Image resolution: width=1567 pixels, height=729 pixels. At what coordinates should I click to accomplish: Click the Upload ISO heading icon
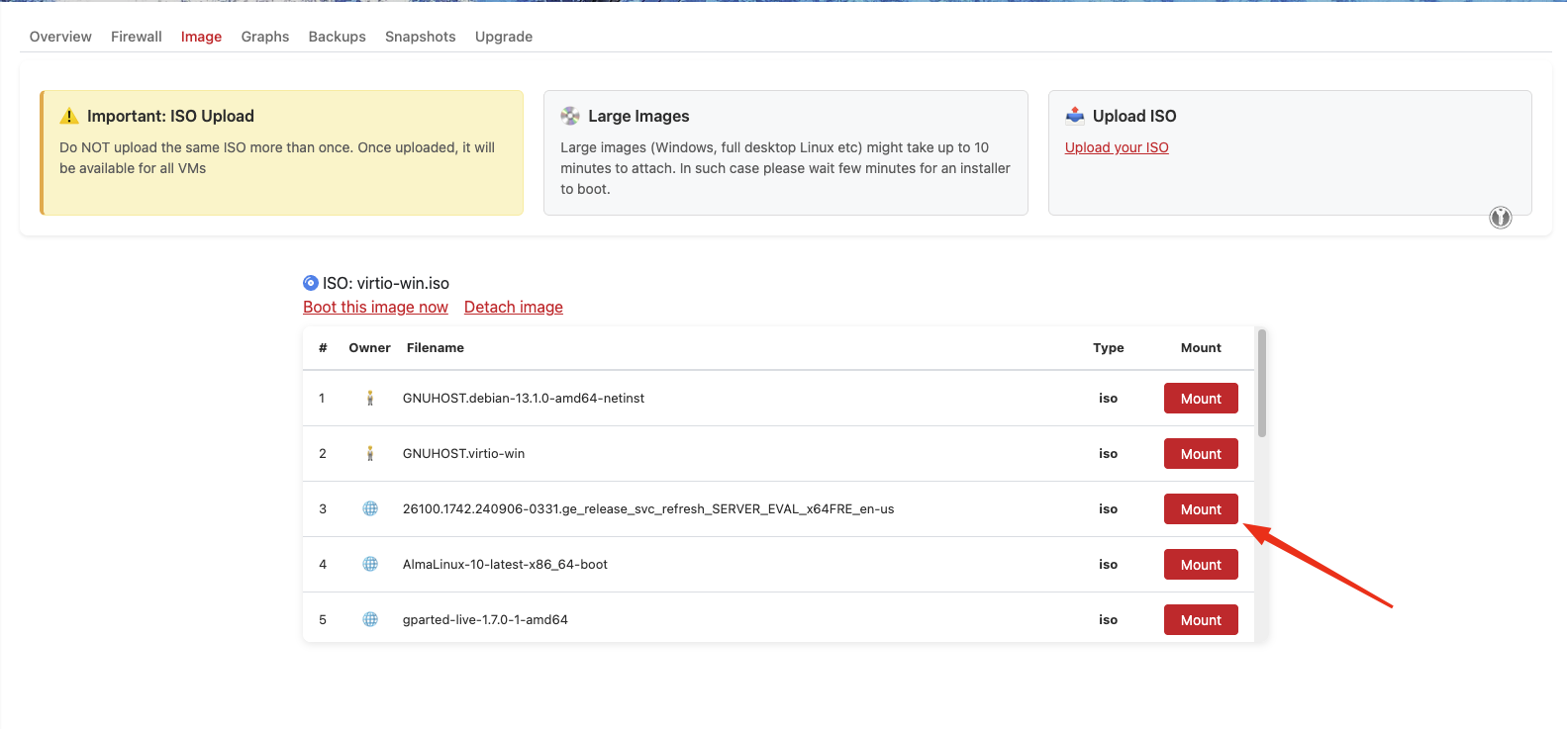point(1075,116)
